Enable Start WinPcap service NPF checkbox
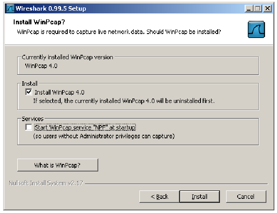277x213 pixels. coord(29,127)
